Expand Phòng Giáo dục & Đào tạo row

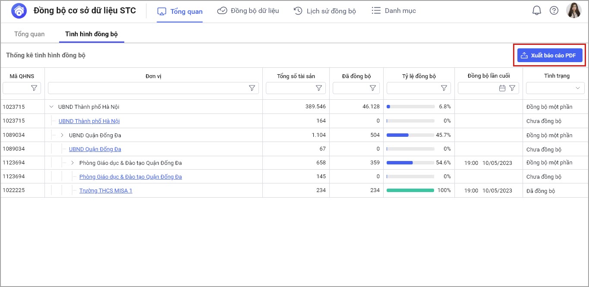pyautogui.click(x=72, y=163)
